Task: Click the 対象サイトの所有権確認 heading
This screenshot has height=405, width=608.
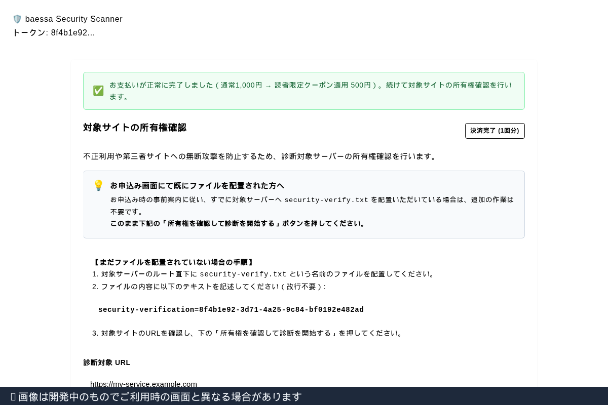Action: coord(135,128)
